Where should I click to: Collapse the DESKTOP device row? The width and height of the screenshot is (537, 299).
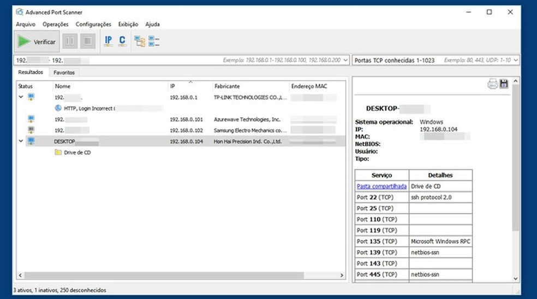pyautogui.click(x=21, y=141)
